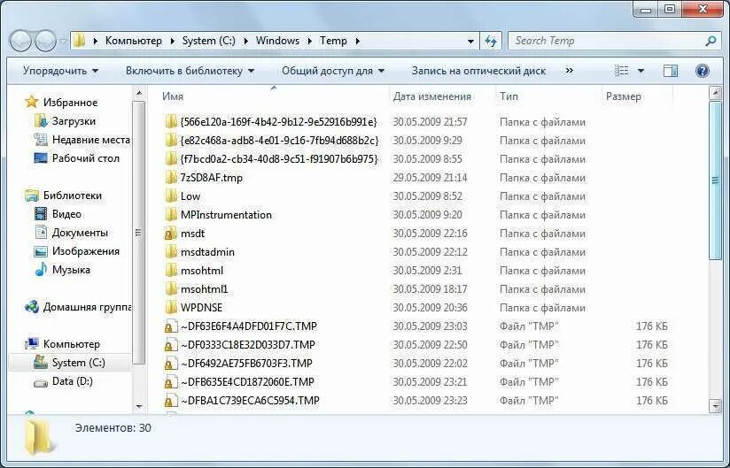Image resolution: width=730 pixels, height=468 pixels.
Task: Open Загрузки in navigation pane
Action: [x=74, y=121]
